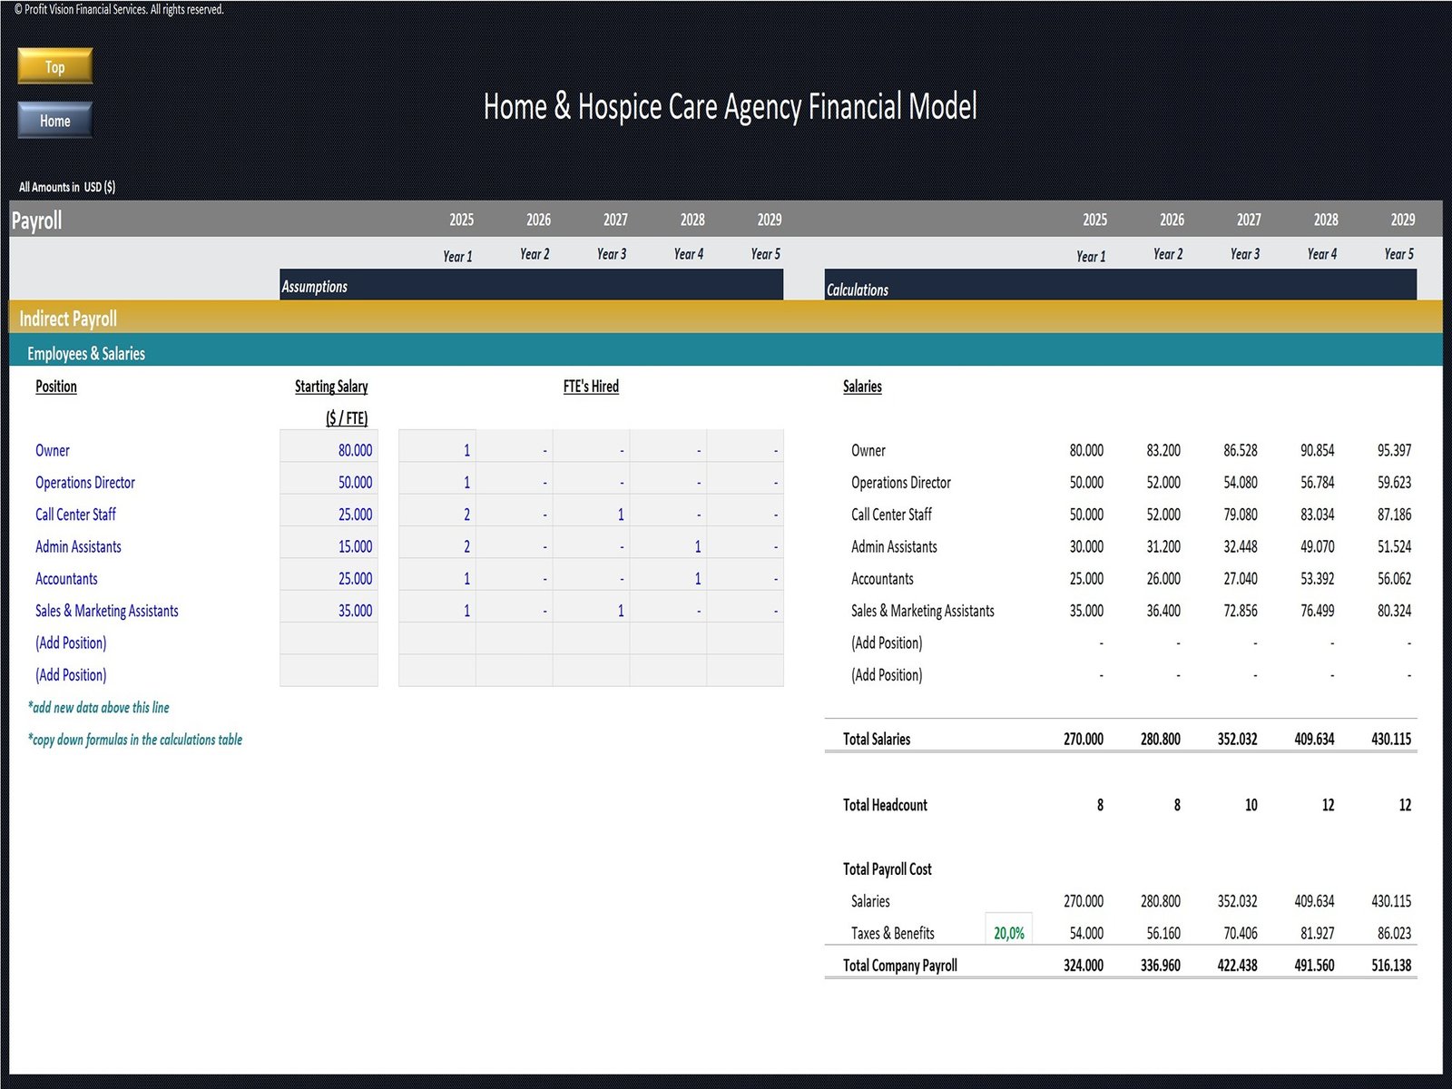Click the first empty (Add Position) row label
The width and height of the screenshot is (1452, 1089).
tap(71, 643)
